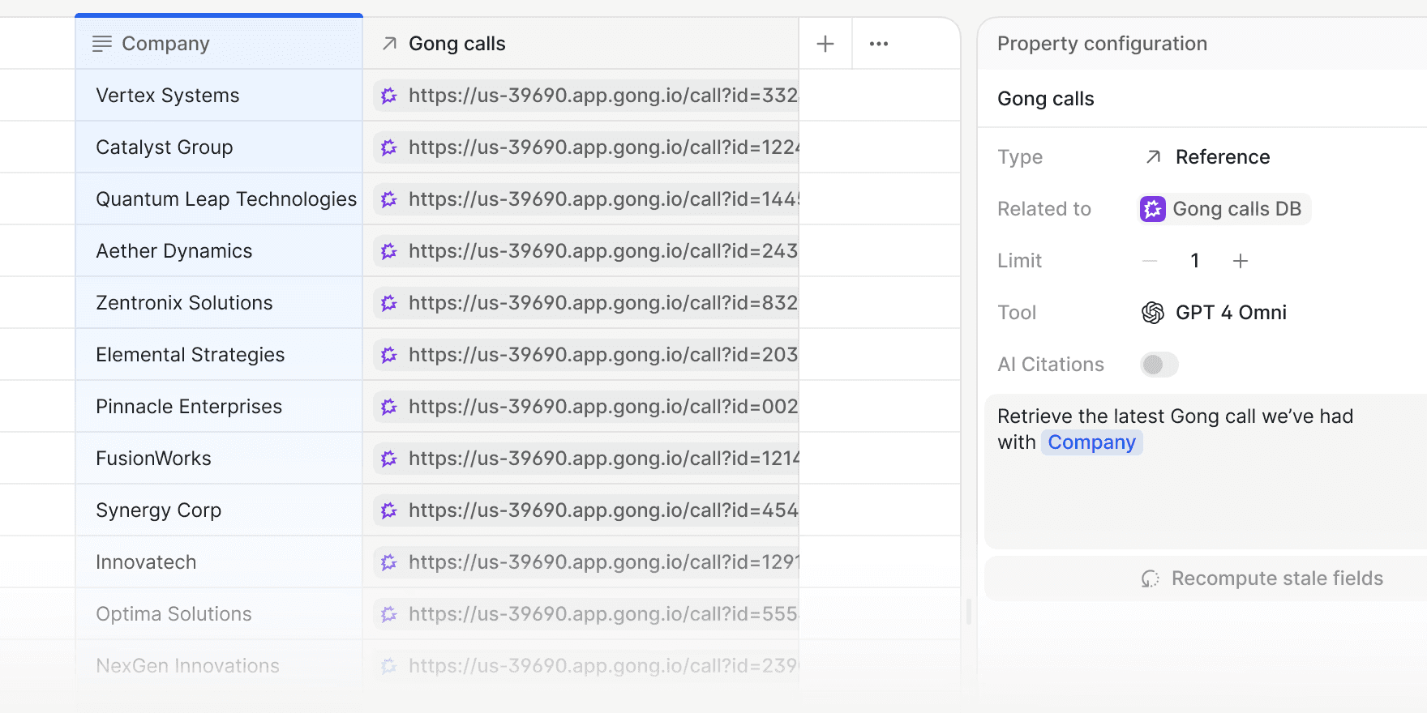Open the Pinnacle Enterprises Gong call link
Screen dimensions: 1427x713
[586, 407]
